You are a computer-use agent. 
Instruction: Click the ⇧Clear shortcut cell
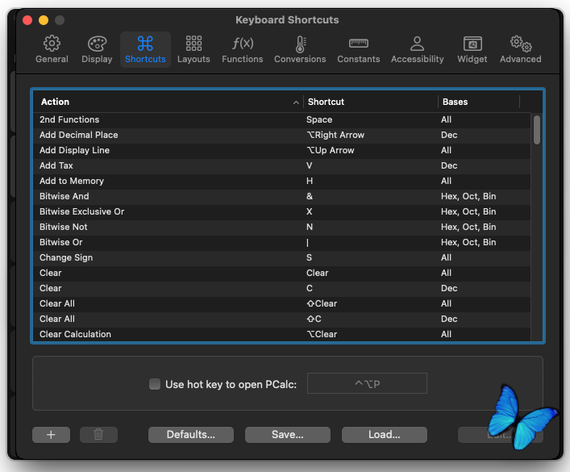click(x=322, y=303)
